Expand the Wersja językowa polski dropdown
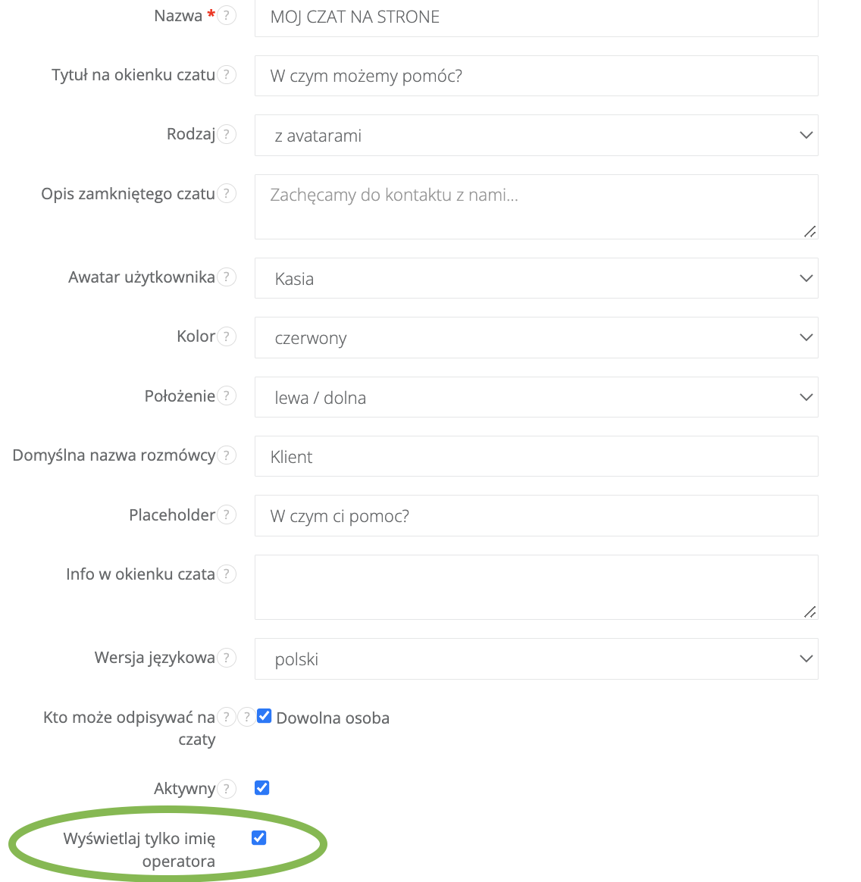861x882 pixels. pyautogui.click(x=536, y=659)
